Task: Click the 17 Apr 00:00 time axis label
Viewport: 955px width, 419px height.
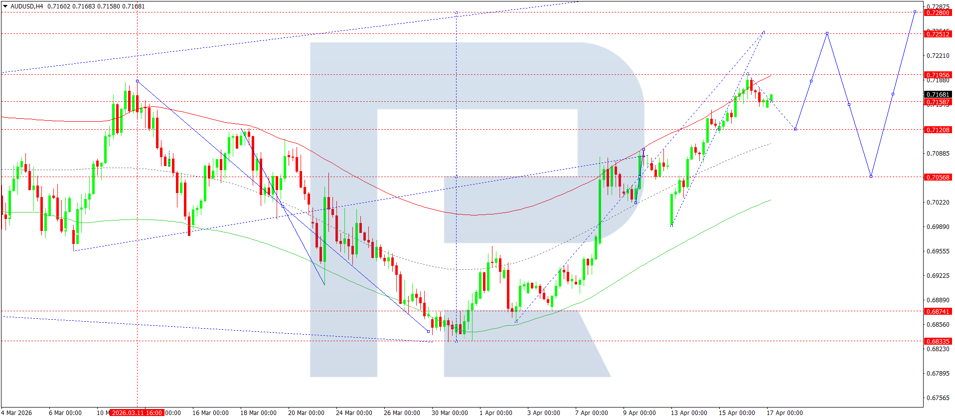Action: tap(785, 413)
